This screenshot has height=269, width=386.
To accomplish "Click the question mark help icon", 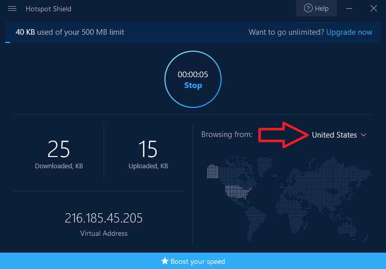I will [x=308, y=8].
